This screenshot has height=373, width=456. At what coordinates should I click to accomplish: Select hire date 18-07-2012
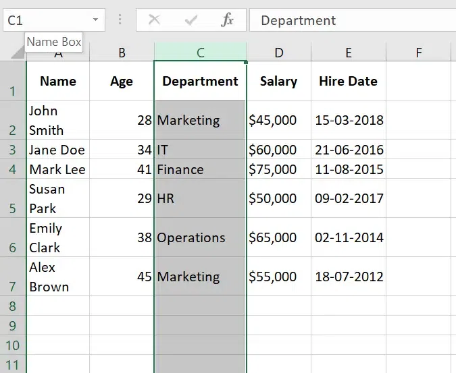pyautogui.click(x=349, y=277)
